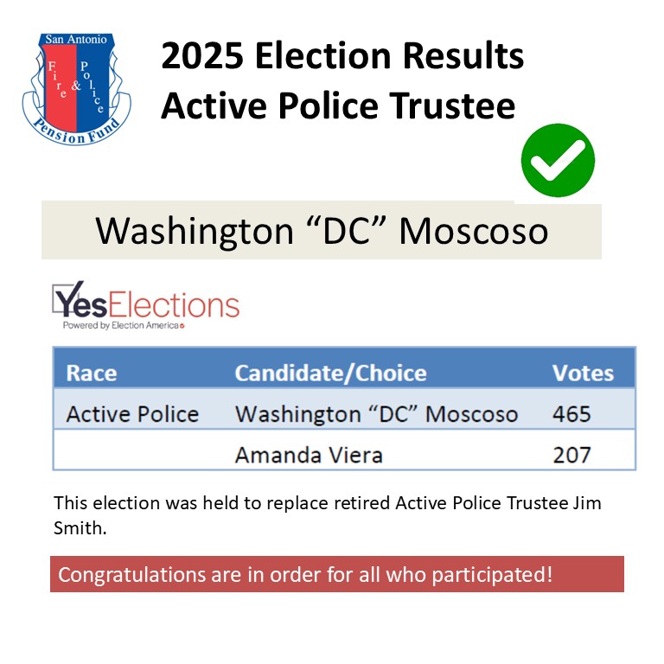Click the 'Pension Fund' ribbon on the logo
Screen dimensions: 664x664
coord(77,131)
